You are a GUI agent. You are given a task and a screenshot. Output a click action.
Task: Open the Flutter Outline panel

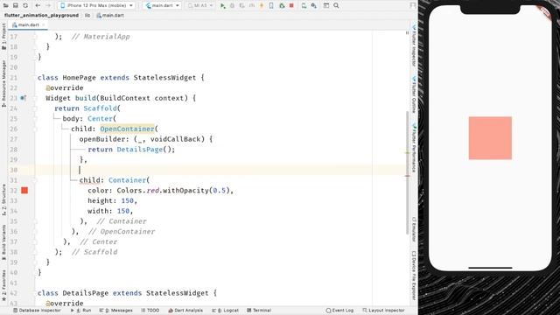coord(414,94)
